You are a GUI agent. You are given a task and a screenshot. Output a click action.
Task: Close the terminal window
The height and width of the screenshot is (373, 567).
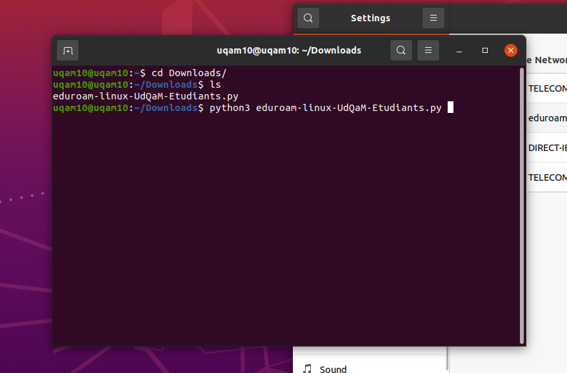[511, 50]
